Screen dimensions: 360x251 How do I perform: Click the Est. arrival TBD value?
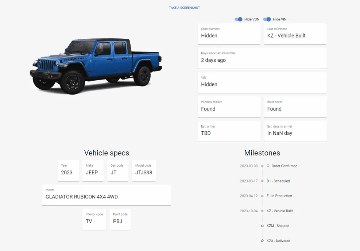tap(206, 133)
